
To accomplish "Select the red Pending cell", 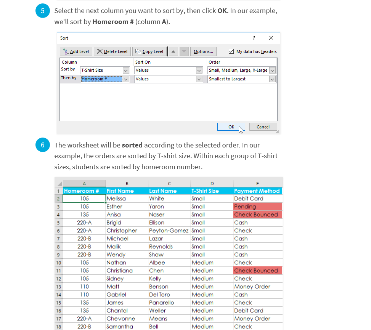I will pos(258,207).
